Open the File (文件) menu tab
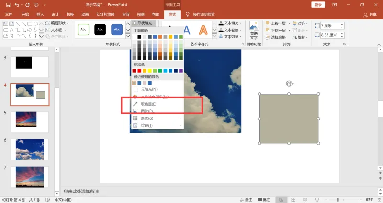 coord(9,14)
